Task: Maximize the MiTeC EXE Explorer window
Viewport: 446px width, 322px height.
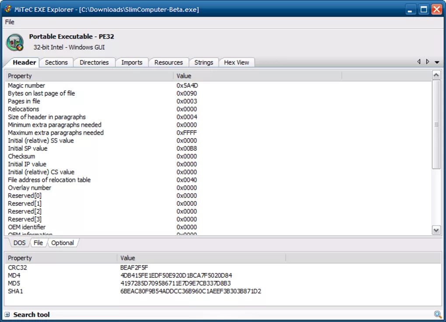Action: 424,9
